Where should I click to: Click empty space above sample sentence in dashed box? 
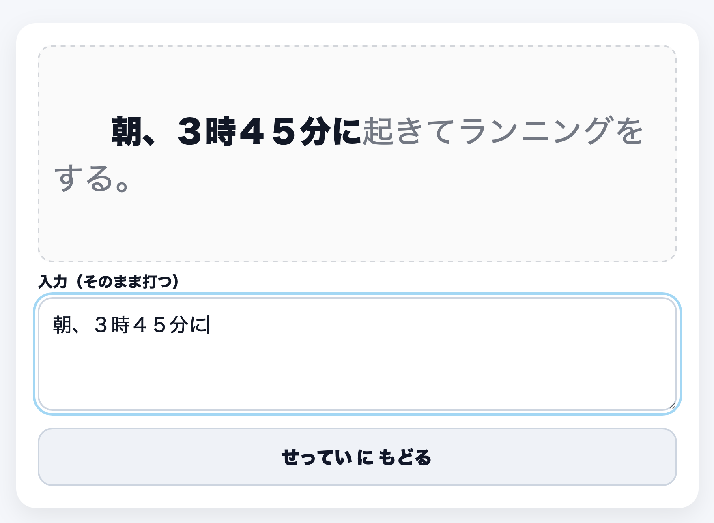pyautogui.click(x=357, y=77)
